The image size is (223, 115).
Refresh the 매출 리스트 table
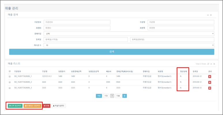pyautogui.click(x=208, y=64)
